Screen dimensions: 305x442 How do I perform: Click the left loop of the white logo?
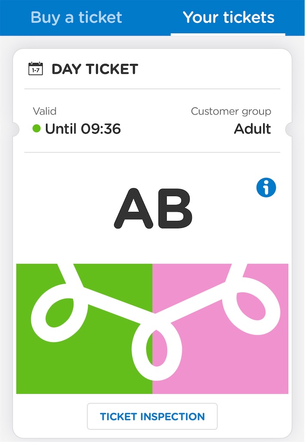point(59,313)
